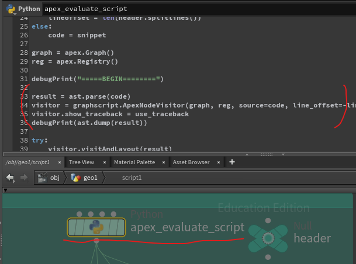Click the visitor.show_traceback code line
The height and width of the screenshot is (264, 356).
(x=110, y=114)
